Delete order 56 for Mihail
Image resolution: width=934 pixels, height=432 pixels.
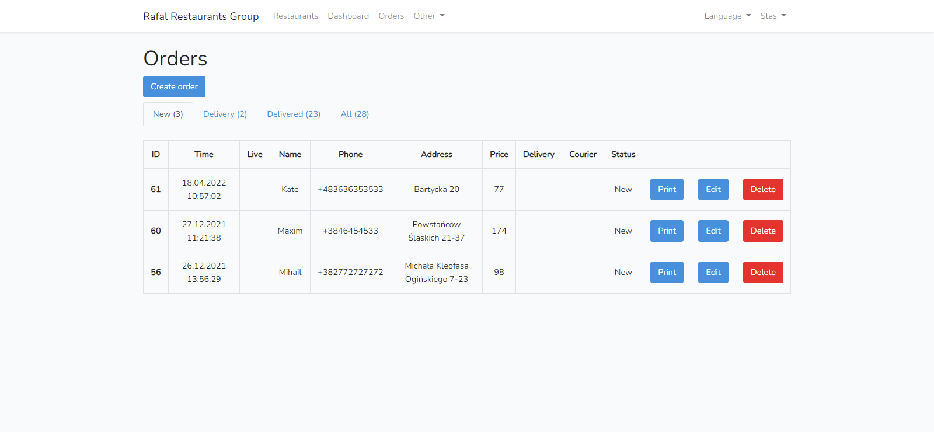click(x=763, y=272)
